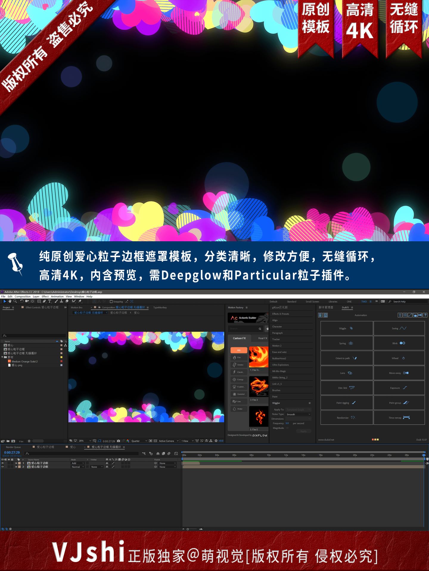This screenshot has height=571, width=429.
Task: Toggle Hide Shy Layers switch in timeline
Action: (158, 454)
